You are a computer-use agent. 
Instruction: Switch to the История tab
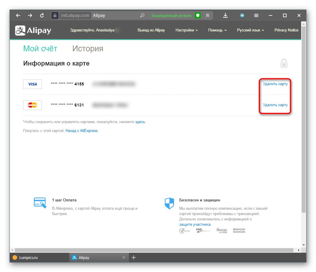[88, 49]
